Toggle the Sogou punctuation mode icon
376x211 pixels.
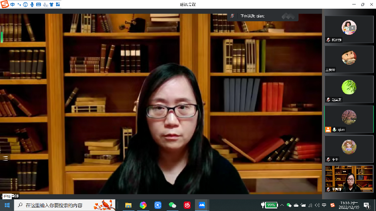(19, 5)
